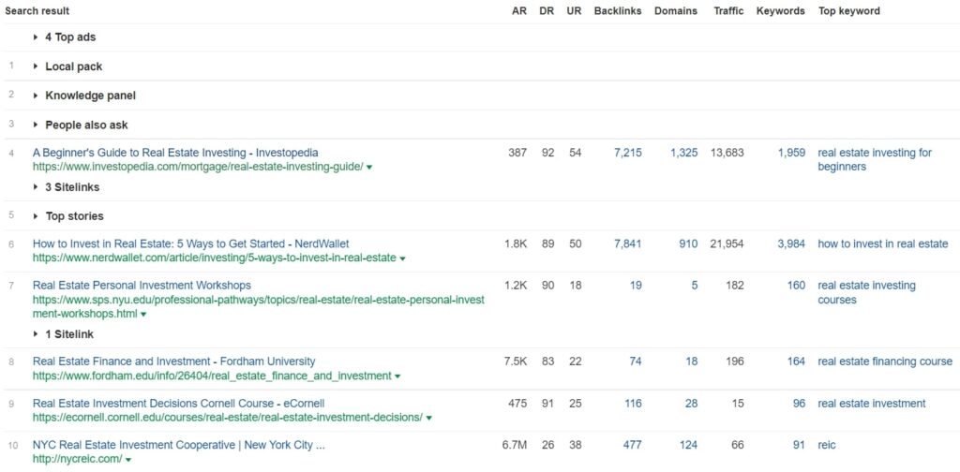960x472 pixels.
Task: Open NerdWallet domains count 910
Action: [689, 243]
